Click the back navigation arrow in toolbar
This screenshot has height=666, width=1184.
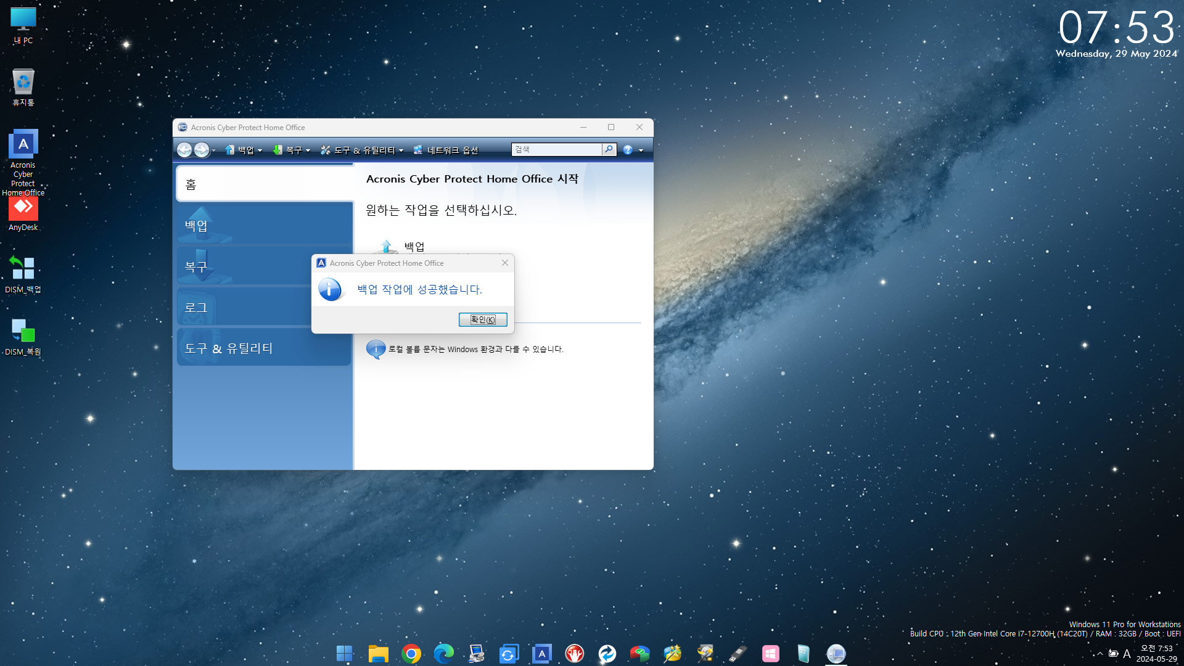pyautogui.click(x=184, y=150)
